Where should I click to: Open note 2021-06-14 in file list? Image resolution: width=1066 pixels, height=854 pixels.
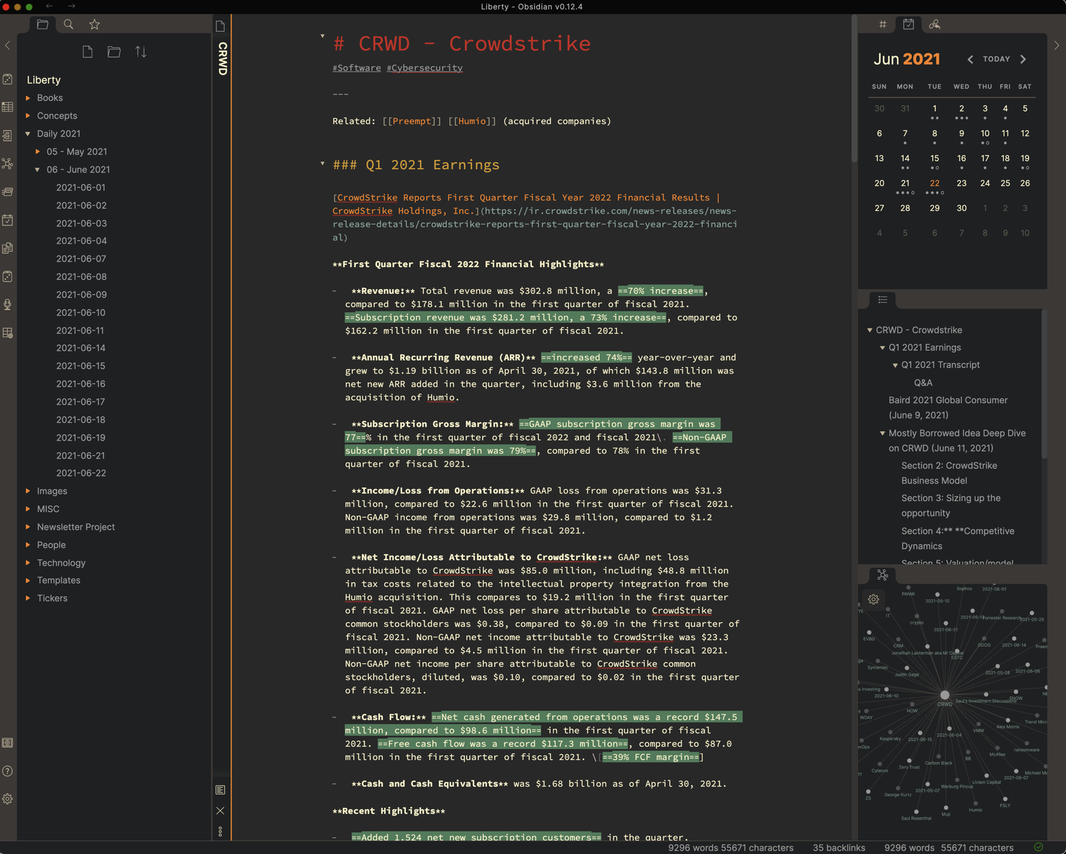[81, 348]
